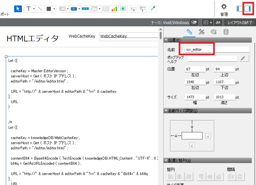Toggle the right Inspector pane display
256x185 pixels.
pos(248,9)
